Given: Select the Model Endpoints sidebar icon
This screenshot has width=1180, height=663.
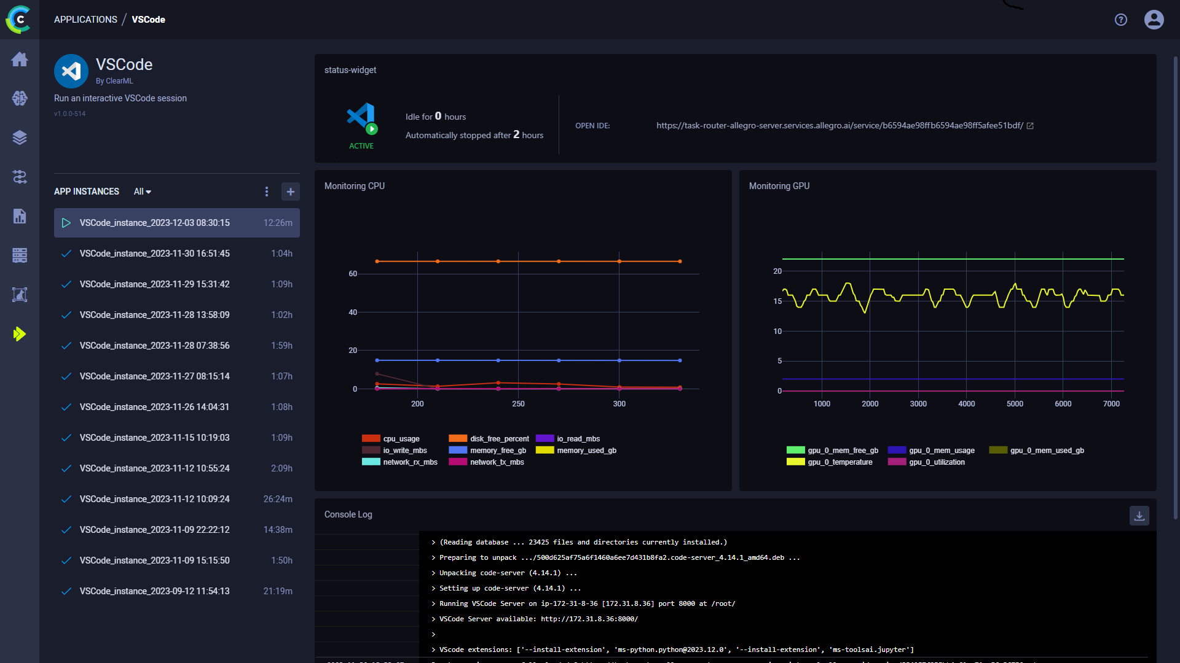Looking at the screenshot, I should [20, 295].
